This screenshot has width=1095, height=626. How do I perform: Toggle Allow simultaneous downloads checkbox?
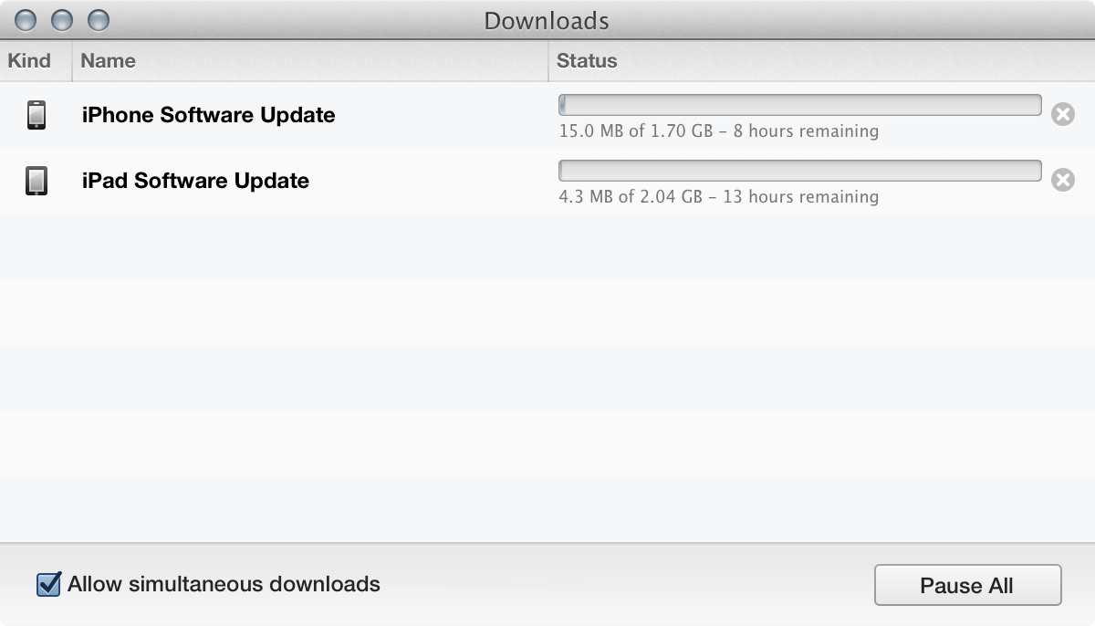coord(48,584)
